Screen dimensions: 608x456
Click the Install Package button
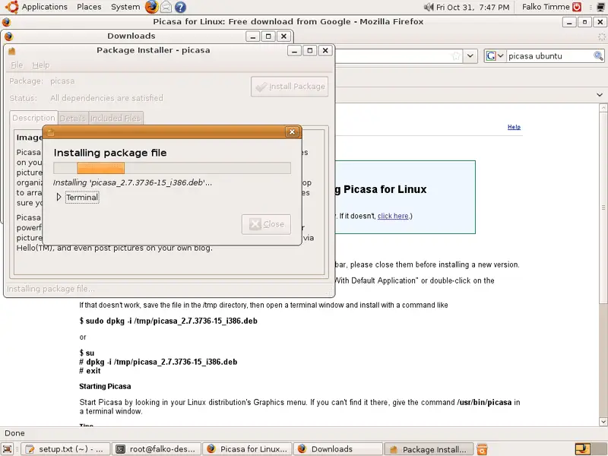coord(290,87)
